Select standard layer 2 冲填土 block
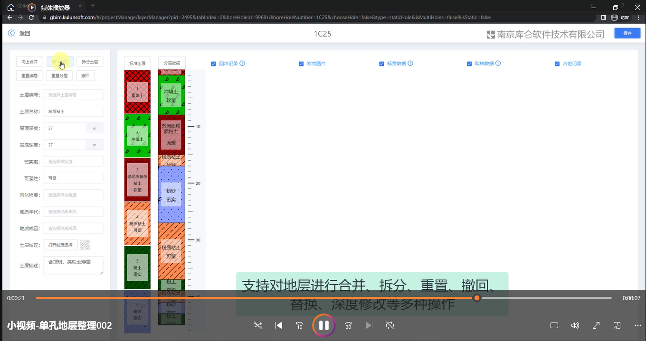This screenshot has width=646, height=341. (x=137, y=136)
